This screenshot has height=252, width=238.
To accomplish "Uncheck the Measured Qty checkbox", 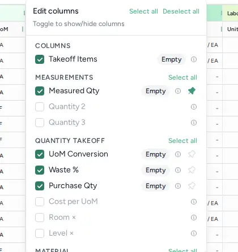I will pyautogui.click(x=40, y=91).
